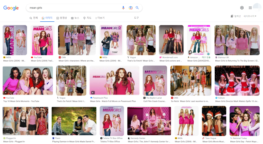The image size is (263, 144).
Task: Click the video badge on Paramount Plus thumbnail
Action: pyautogui.click(x=93, y=92)
